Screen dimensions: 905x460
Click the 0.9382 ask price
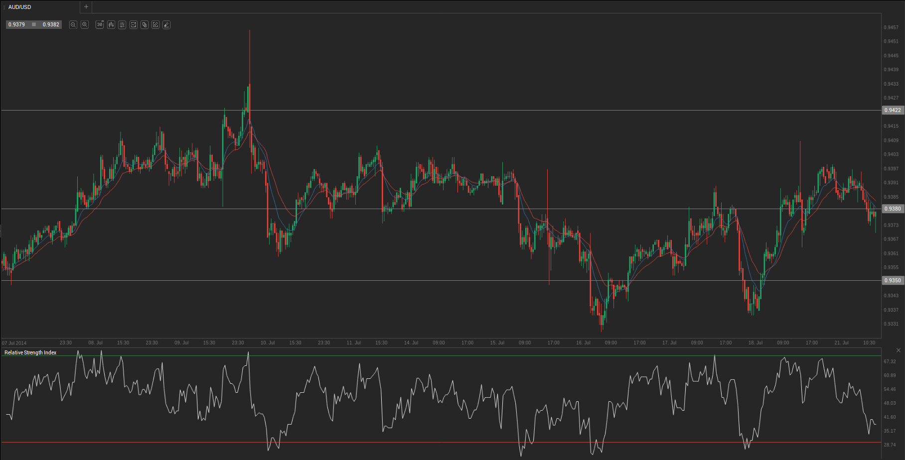[51, 24]
